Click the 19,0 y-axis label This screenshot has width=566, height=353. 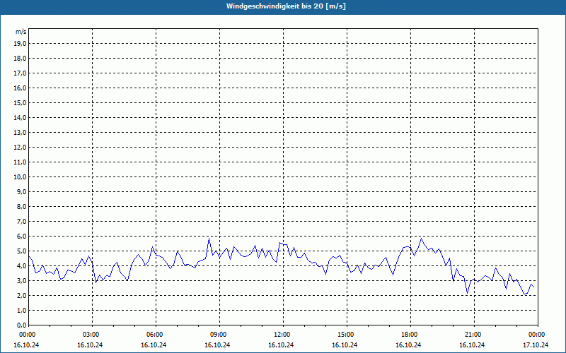(x=20, y=44)
